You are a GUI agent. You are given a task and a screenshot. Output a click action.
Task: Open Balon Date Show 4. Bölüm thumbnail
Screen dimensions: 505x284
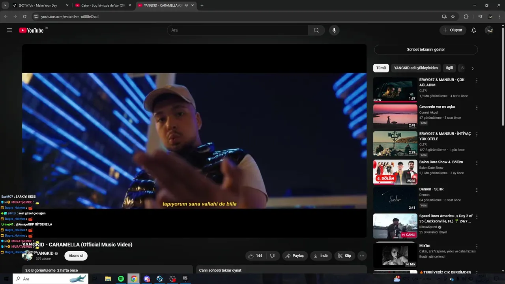coord(395,172)
